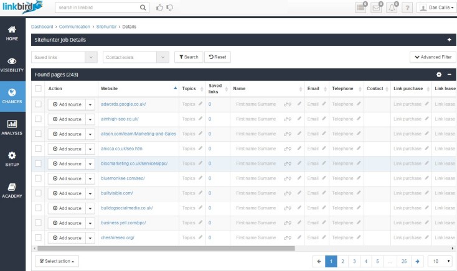457x271 pixels.
Task: Check the blocmarketing.co.uk row checkbox
Action: click(x=38, y=163)
